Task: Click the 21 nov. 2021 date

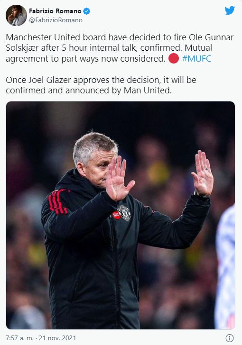Action: pos(57,338)
